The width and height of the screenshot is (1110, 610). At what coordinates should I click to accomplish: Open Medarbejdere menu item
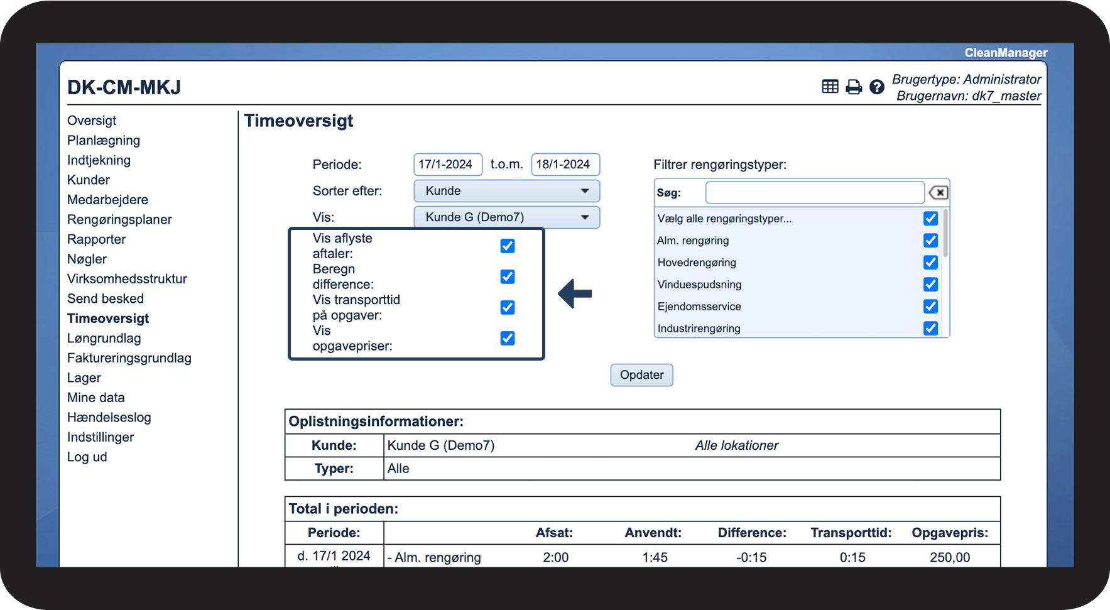coord(107,200)
